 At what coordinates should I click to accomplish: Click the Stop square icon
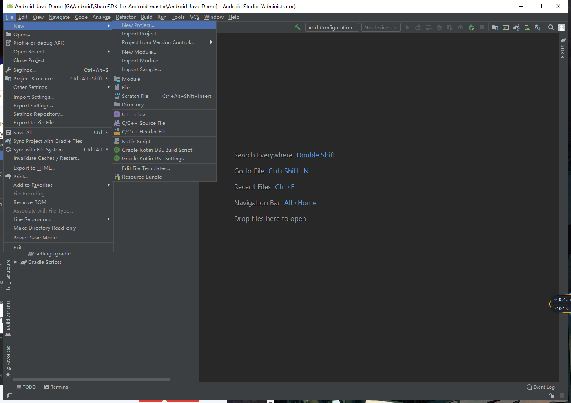tap(482, 27)
